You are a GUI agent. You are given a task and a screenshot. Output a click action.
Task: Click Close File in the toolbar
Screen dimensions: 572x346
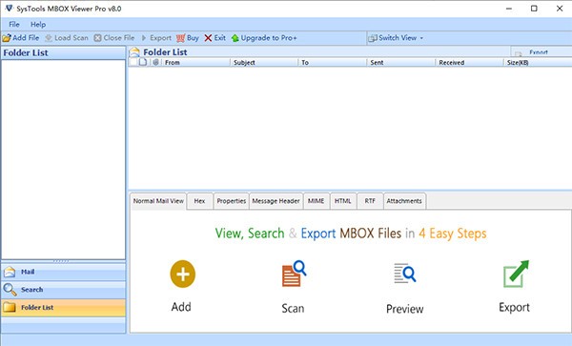(114, 38)
